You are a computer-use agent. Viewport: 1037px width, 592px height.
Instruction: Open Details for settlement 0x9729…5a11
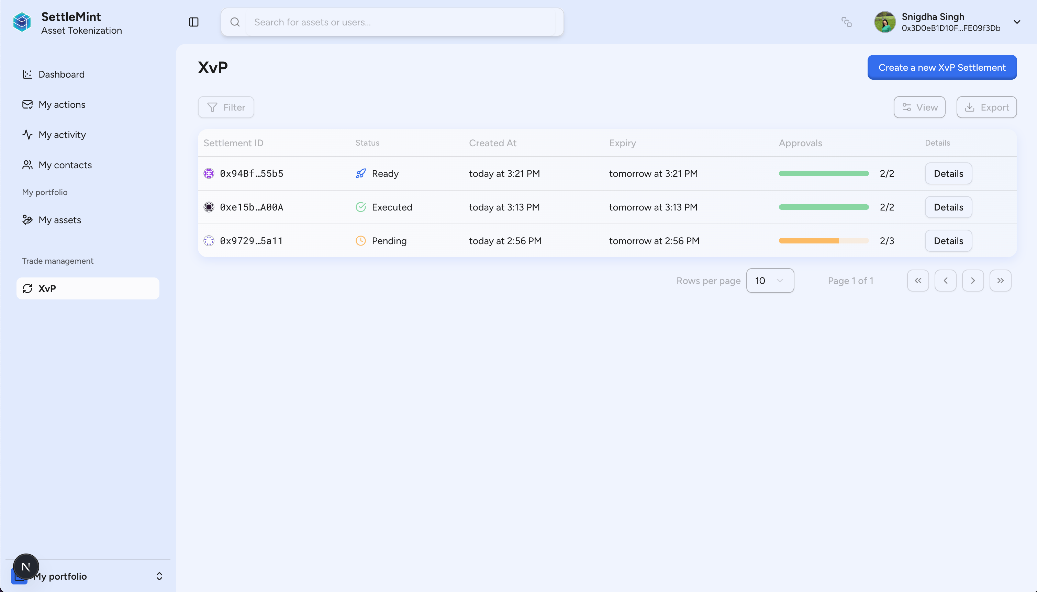click(x=948, y=241)
